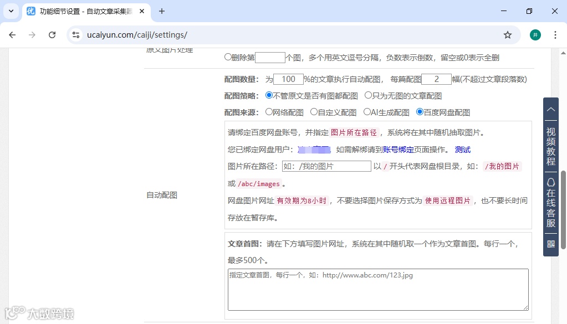Collapse side panel with the up chevron
The height and width of the screenshot is (324, 567).
click(x=551, y=109)
